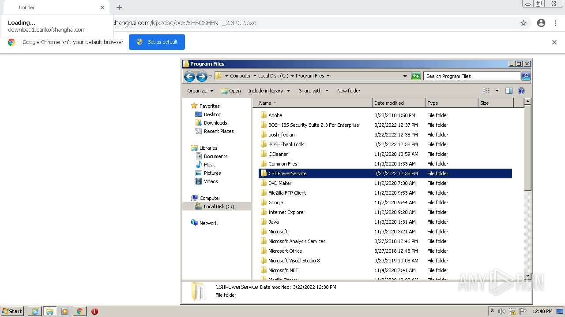Open the Chrome profile avatar icon
Image resolution: width=565 pixels, height=317 pixels.
(x=541, y=23)
